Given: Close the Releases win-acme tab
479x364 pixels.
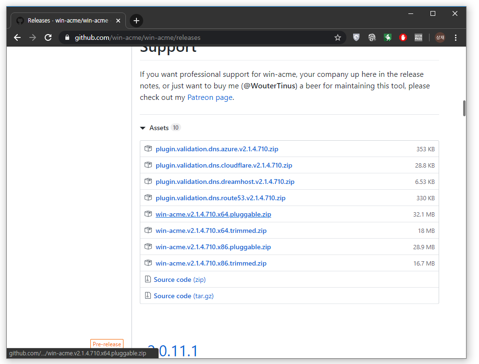Looking at the screenshot, I should [118, 21].
